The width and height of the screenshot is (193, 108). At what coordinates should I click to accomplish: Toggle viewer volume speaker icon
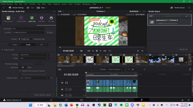[x=81, y=51]
